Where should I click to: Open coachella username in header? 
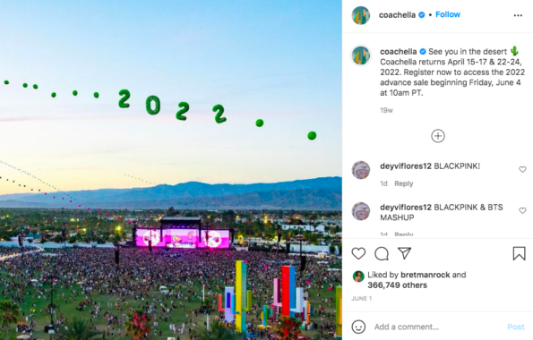pyautogui.click(x=397, y=15)
